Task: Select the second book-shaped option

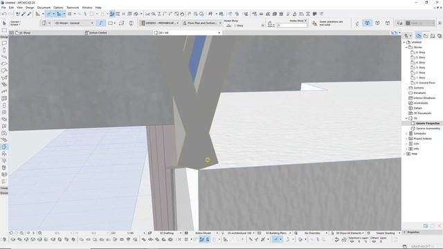Action: pos(377,23)
